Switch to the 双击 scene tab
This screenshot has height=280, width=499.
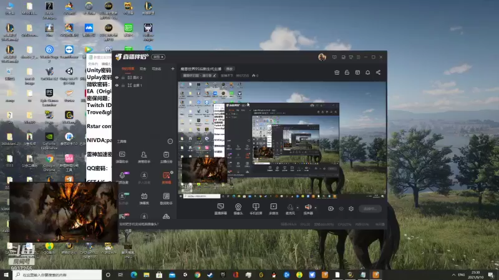[143, 68]
